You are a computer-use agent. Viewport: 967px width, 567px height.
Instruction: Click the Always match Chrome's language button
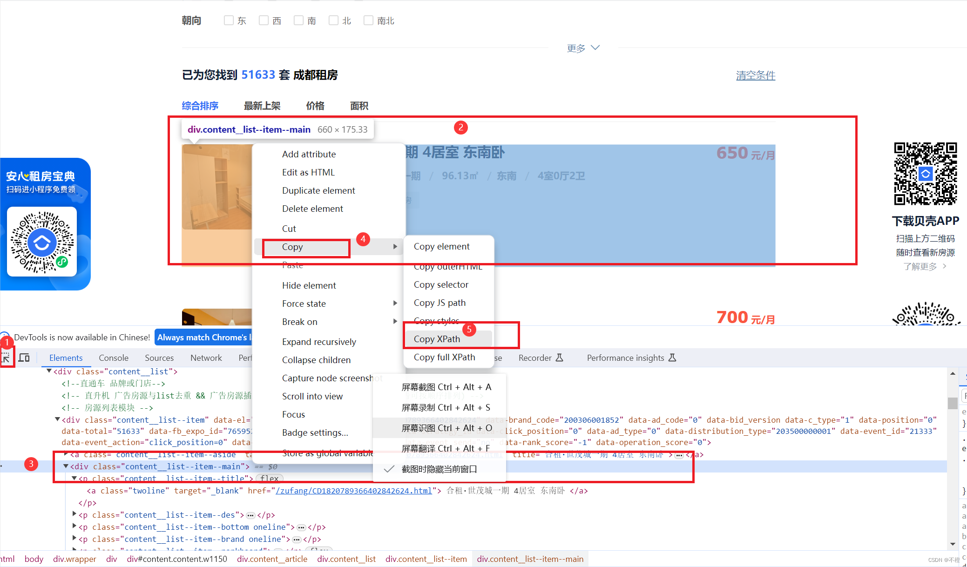(202, 337)
